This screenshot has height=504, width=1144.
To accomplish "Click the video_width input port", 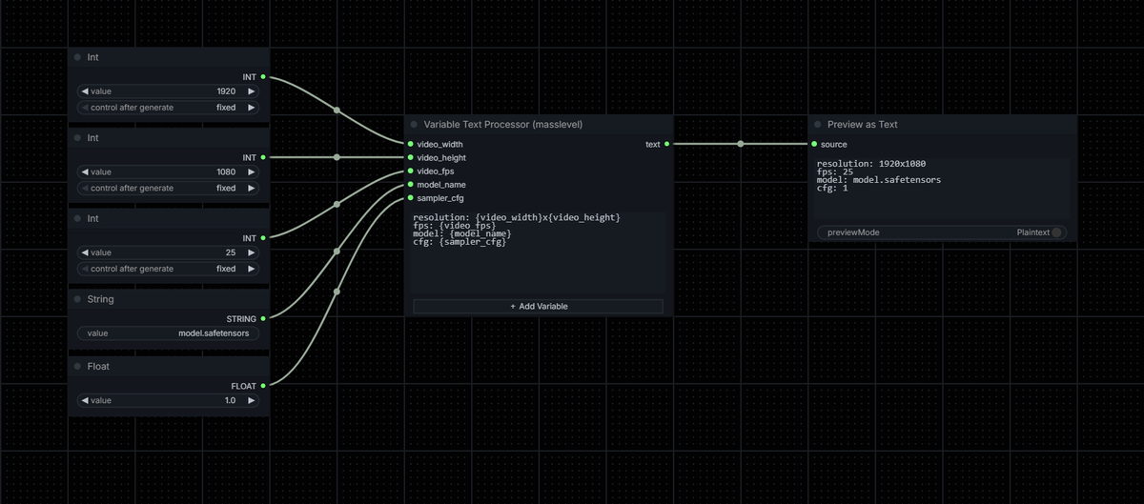I will 410,144.
